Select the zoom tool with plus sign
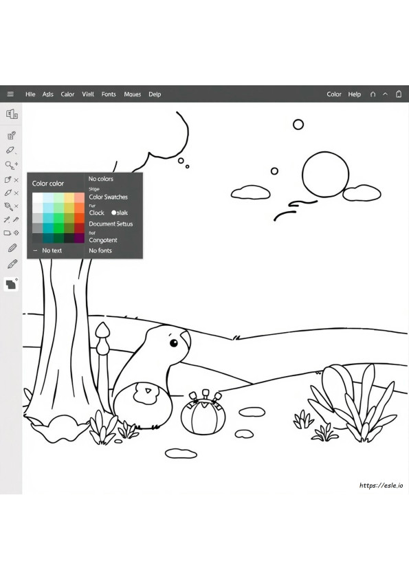The height and width of the screenshot is (579, 409). coord(12,164)
